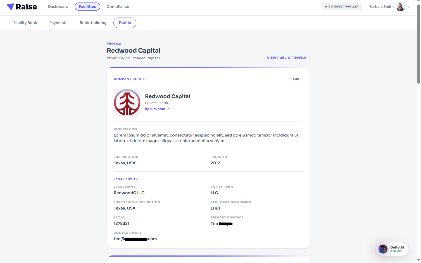Screen dimensions: 421x263
Task: Switch to the Payments tab
Action: pyautogui.click(x=58, y=23)
